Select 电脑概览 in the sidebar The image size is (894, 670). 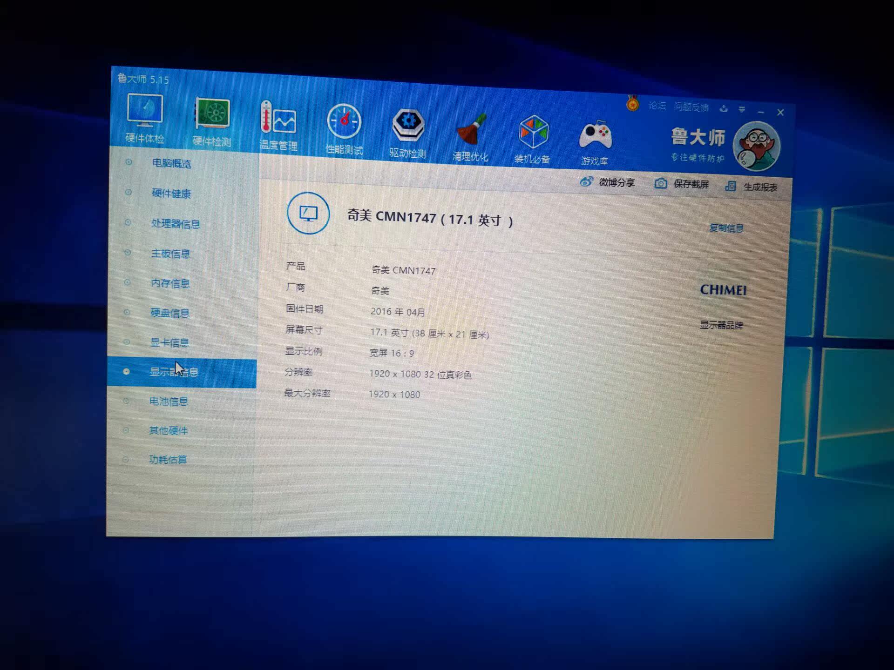coord(171,163)
